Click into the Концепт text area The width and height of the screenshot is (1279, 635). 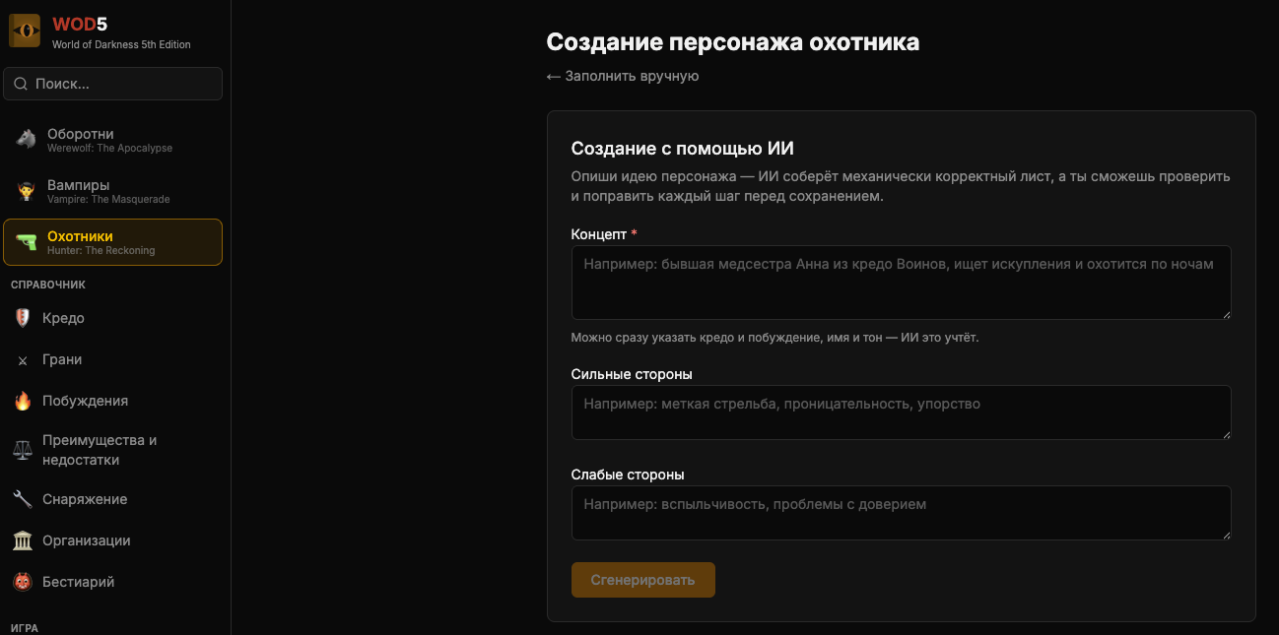click(902, 283)
